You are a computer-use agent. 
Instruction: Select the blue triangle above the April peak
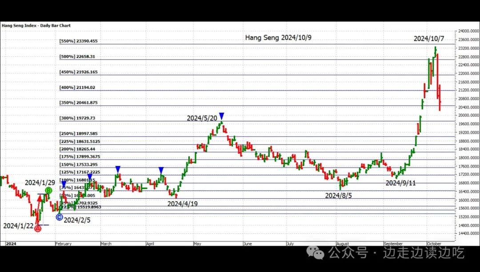point(161,170)
